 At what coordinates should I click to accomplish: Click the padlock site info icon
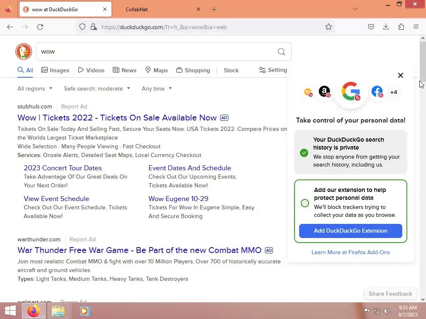point(94,27)
